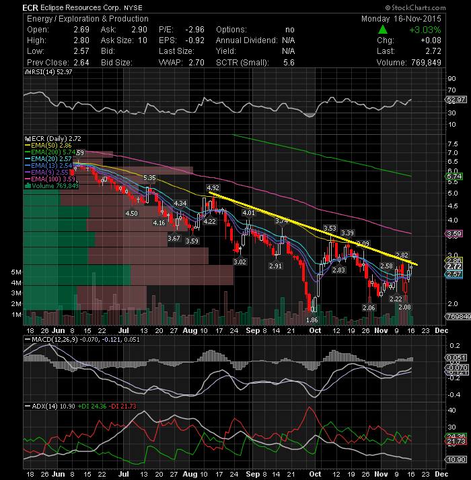Click the 2.72 last price axis tag
The image size is (471, 480).
click(x=454, y=267)
